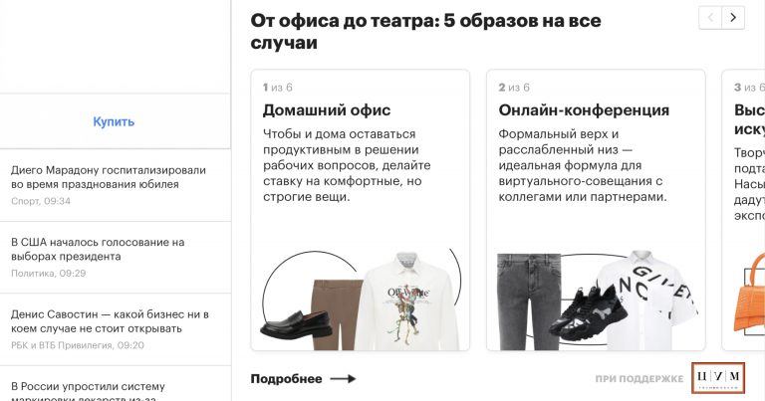Open the Денис Савостин business article
The image size is (765, 401).
point(110,321)
